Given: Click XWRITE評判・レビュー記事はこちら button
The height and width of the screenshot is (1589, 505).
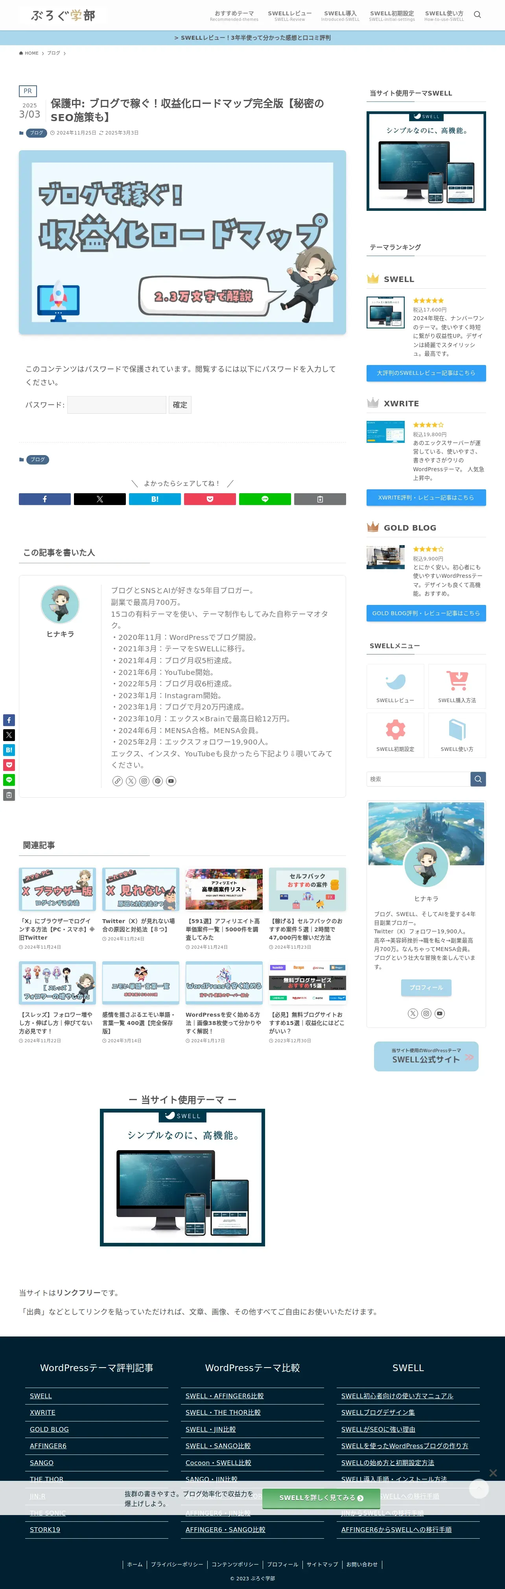Looking at the screenshot, I should coord(426,498).
